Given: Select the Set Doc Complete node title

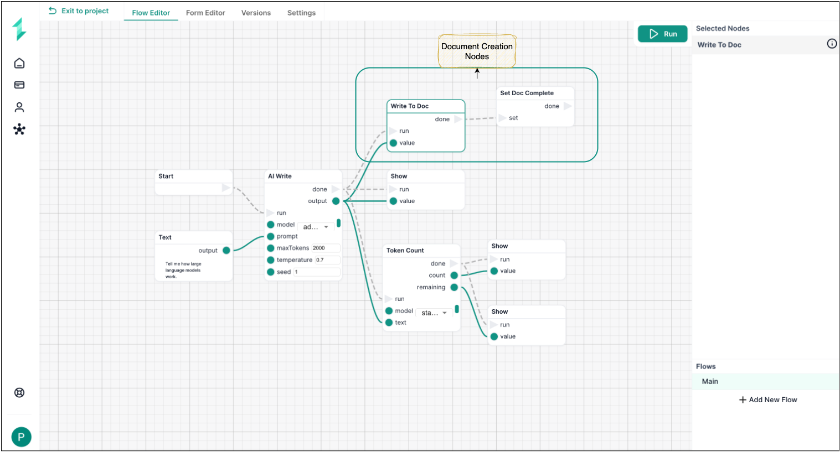Looking at the screenshot, I should click(527, 93).
